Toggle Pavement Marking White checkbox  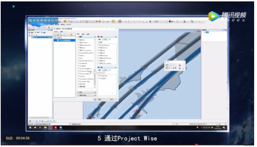click(79, 53)
